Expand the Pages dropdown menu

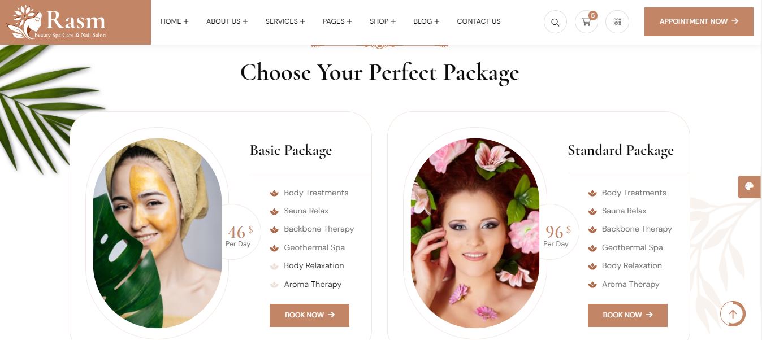[x=337, y=21]
